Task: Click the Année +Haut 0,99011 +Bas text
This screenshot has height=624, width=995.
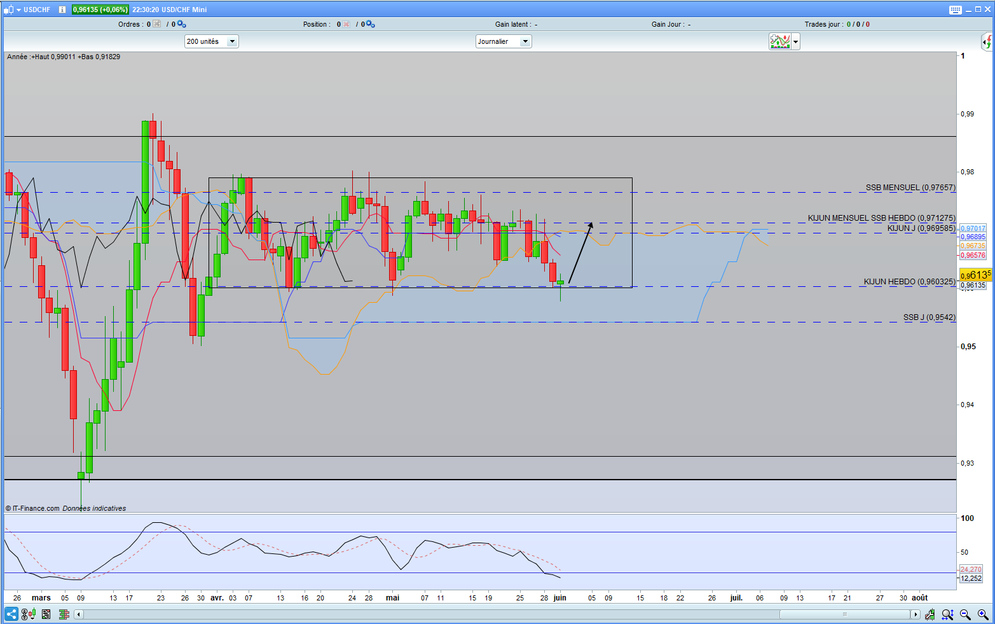Action: click(64, 57)
